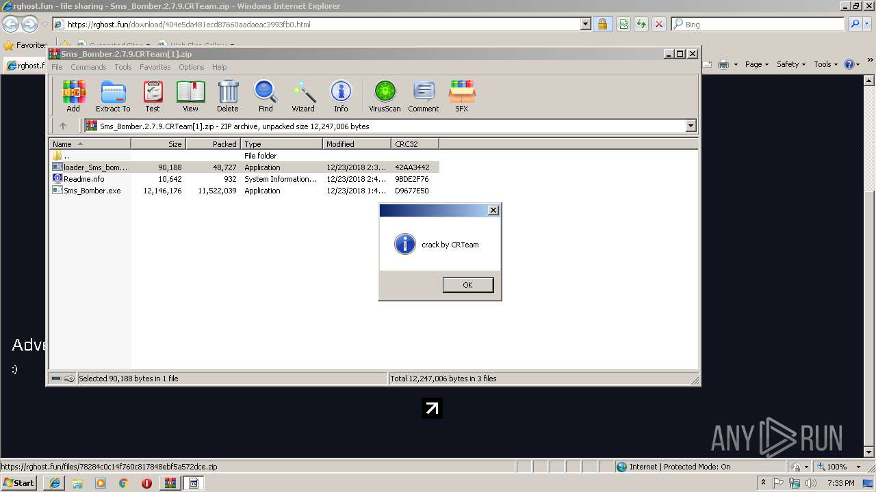Go up one folder level arrow

63,126
